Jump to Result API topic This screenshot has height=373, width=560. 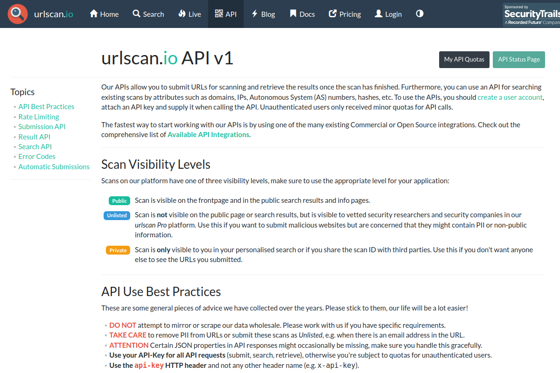pos(35,137)
